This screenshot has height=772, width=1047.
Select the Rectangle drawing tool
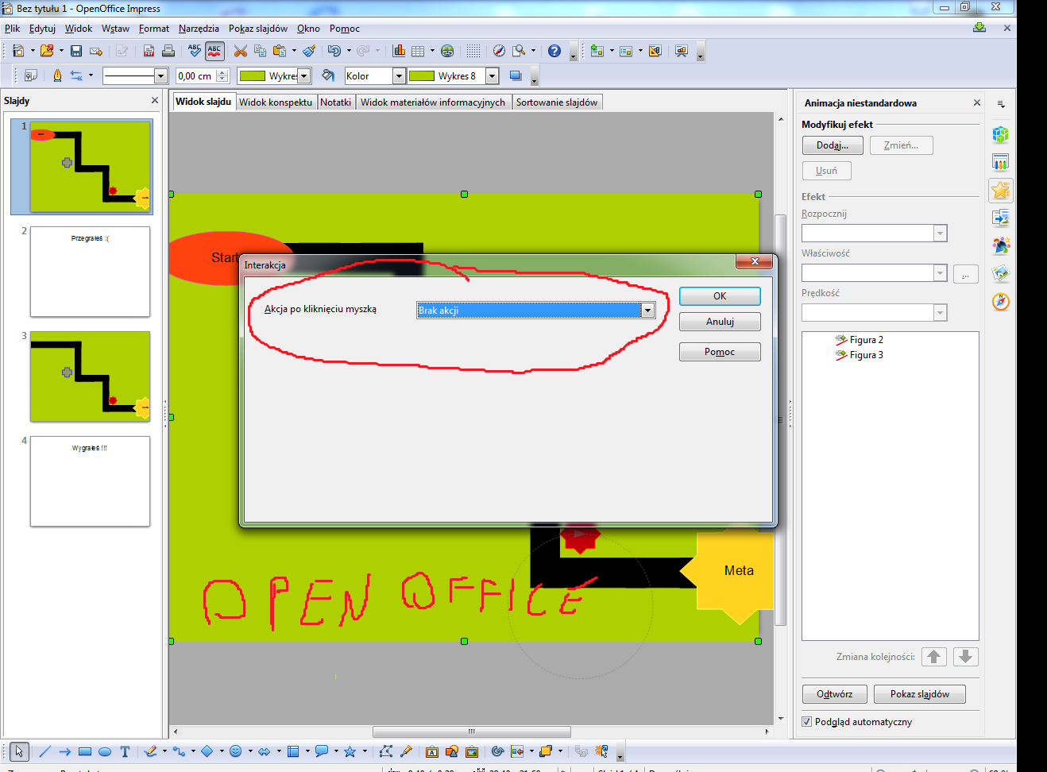[x=85, y=751]
